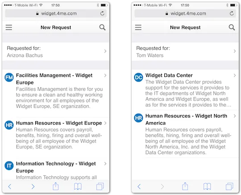Screen dimensions: 241x195
Task: Tap the lock icon in right phone's address bar
Action: (x=166, y=13)
